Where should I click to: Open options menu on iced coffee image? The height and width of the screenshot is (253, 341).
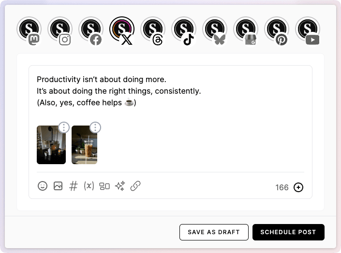95,127
